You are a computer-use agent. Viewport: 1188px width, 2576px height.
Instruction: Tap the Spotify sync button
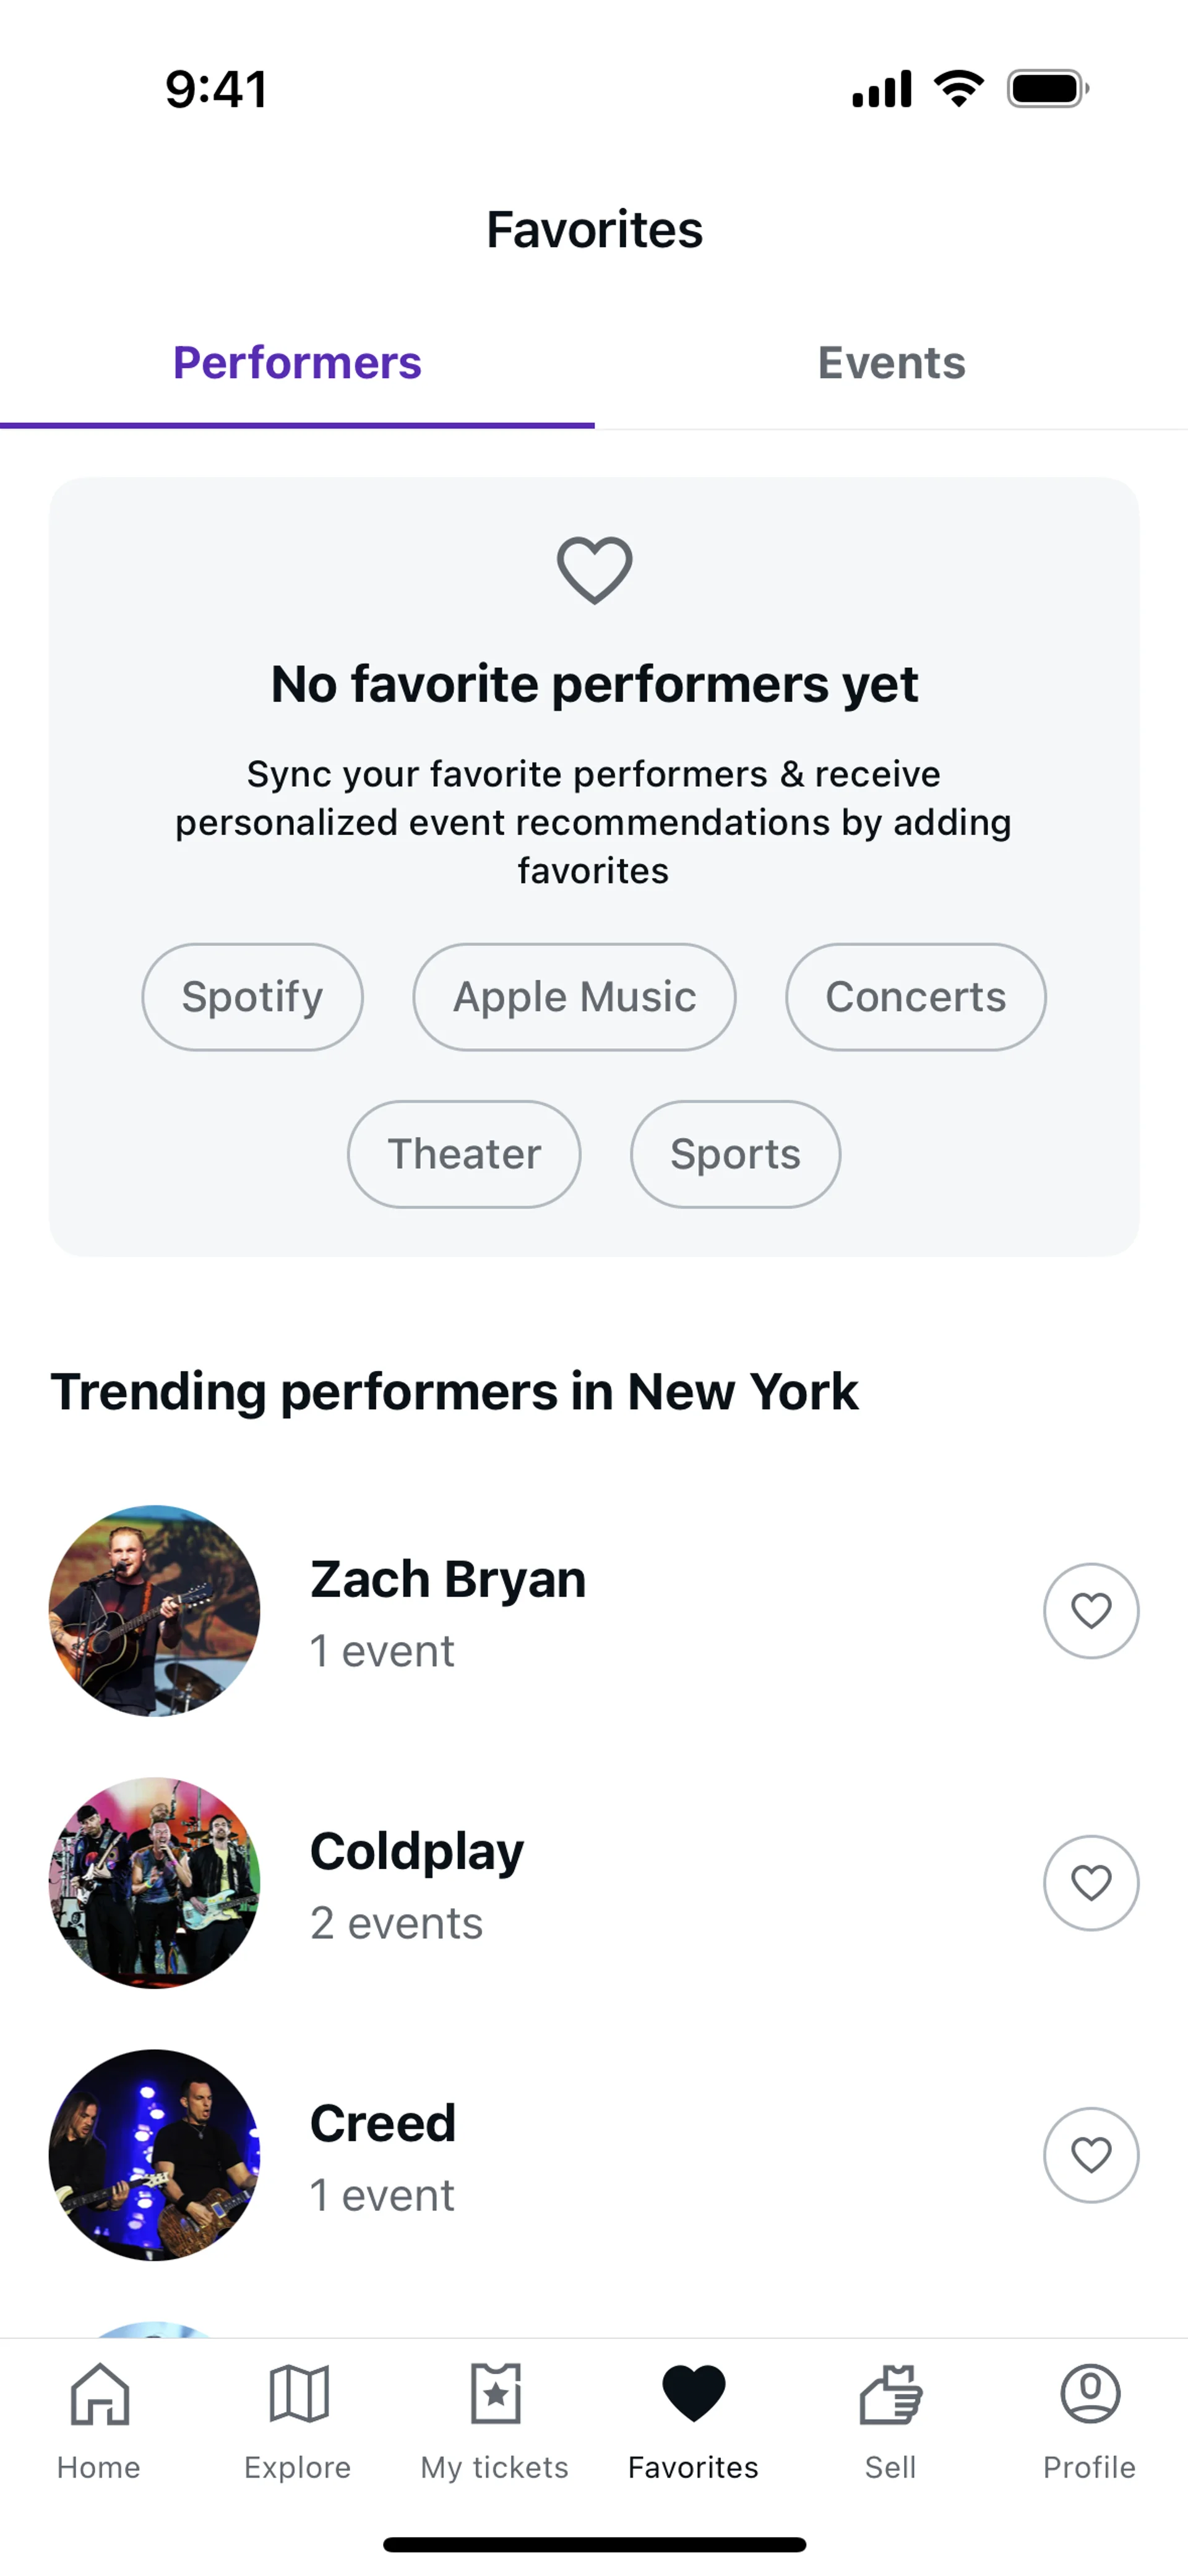(x=252, y=997)
